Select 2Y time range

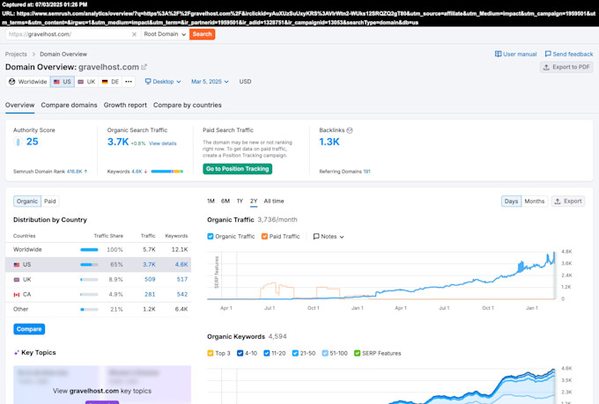click(x=254, y=202)
